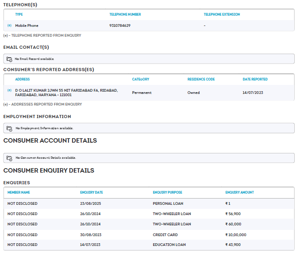
Task: Click the ₹ 56,900 enquiry amount
Action: [233, 214]
